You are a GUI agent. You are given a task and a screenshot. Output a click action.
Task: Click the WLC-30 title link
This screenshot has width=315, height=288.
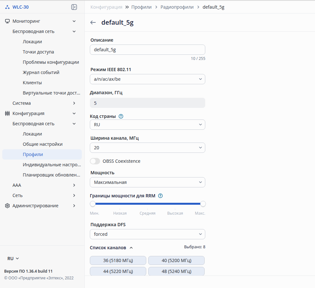(21, 7)
